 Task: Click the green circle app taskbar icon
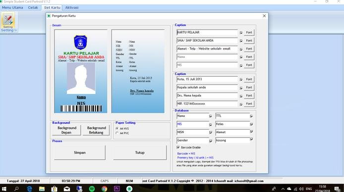click(x=129, y=189)
